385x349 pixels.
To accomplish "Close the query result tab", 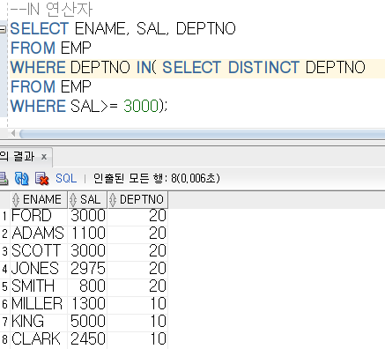I will [44, 157].
